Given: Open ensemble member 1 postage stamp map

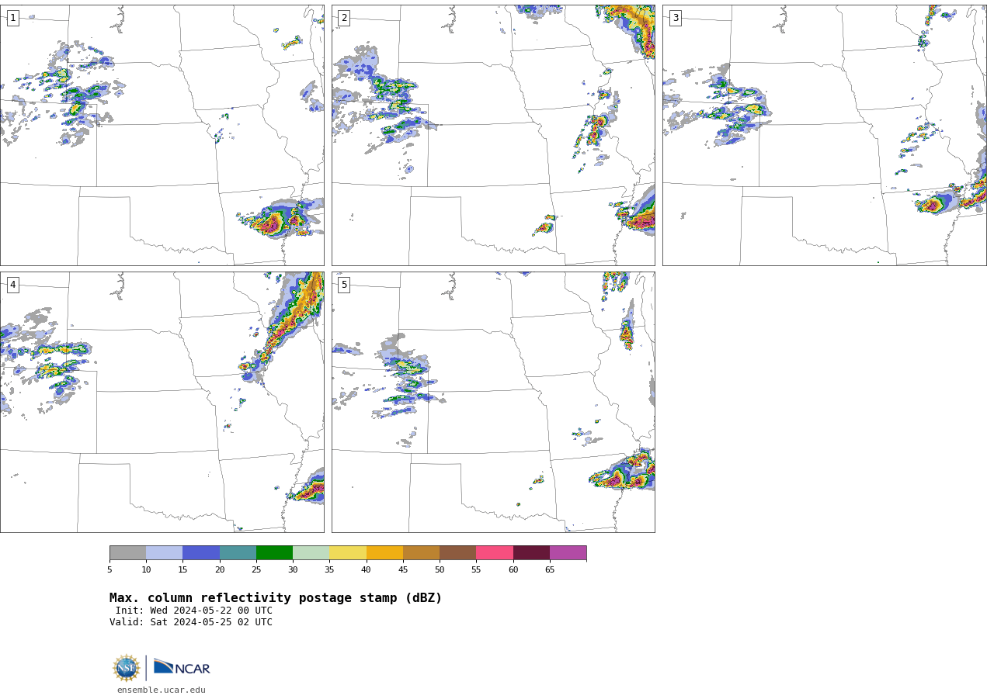Looking at the screenshot, I should (162, 135).
